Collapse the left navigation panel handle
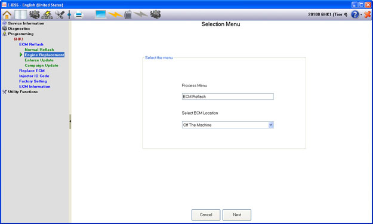The image size is (373, 224). [70, 121]
